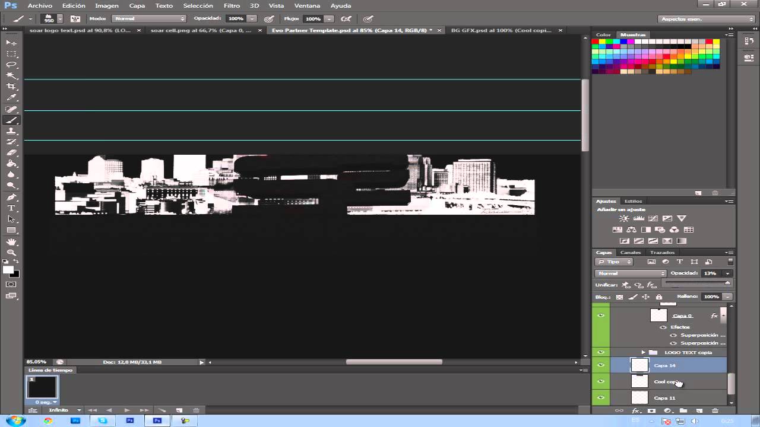This screenshot has height=427, width=760.
Task: Select the Rectangular Marquee tool
Action: pos(11,54)
